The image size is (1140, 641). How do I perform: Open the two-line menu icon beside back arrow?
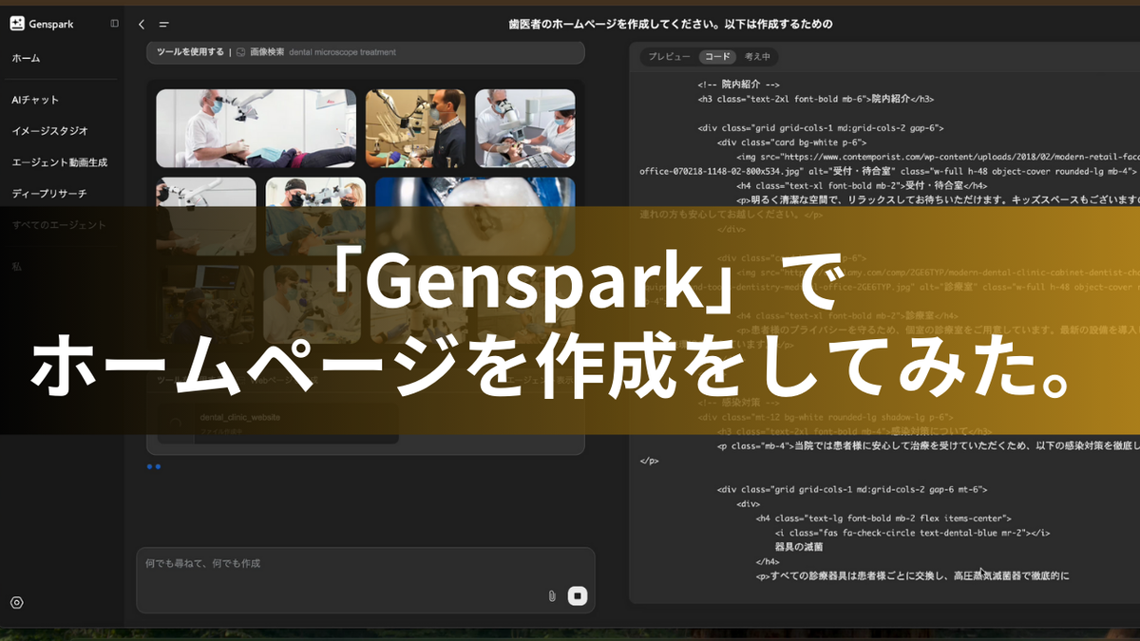pyautogui.click(x=163, y=25)
